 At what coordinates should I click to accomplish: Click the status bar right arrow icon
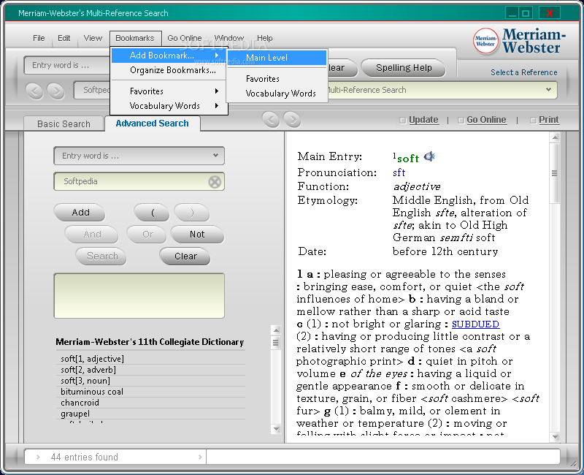pyautogui.click(x=200, y=457)
